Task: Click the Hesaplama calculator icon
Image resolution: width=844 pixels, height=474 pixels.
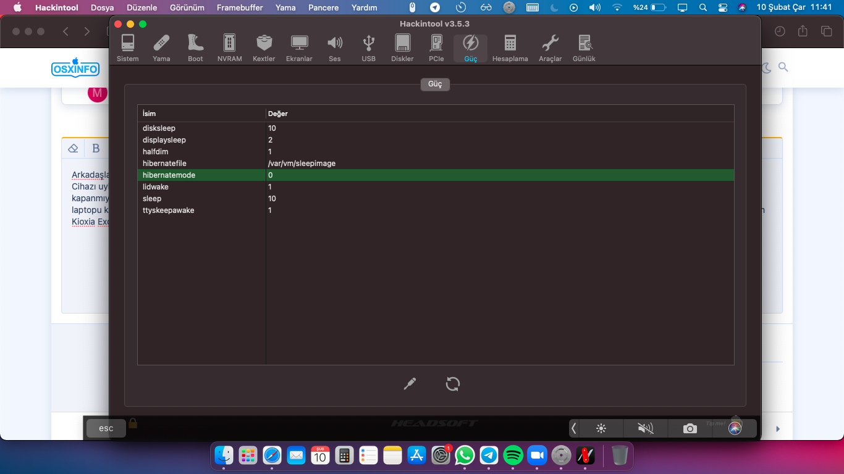Action: click(510, 48)
